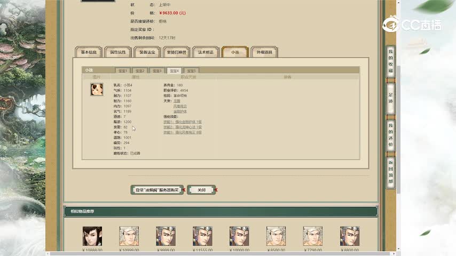Click the 登录服务器购买 button
The width and height of the screenshot is (456, 256).
click(x=157, y=190)
